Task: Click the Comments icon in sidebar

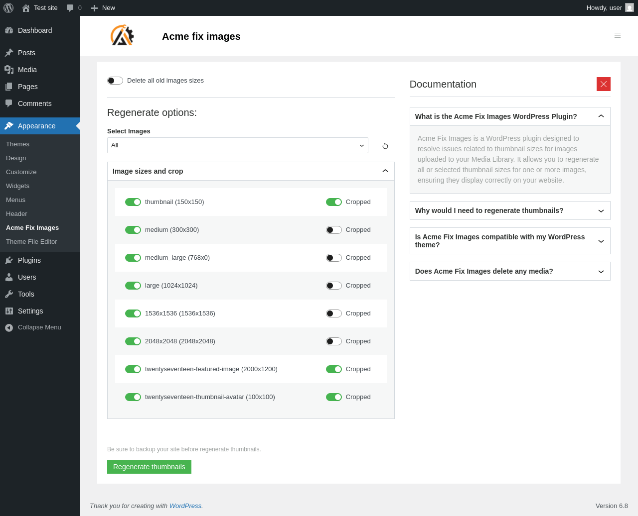Action: point(9,103)
